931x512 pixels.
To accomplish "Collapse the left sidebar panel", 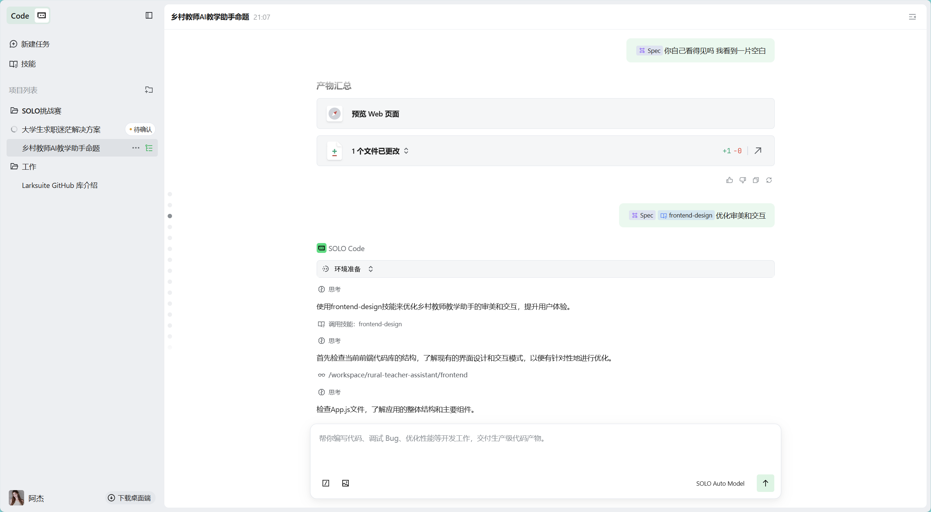I will (149, 15).
